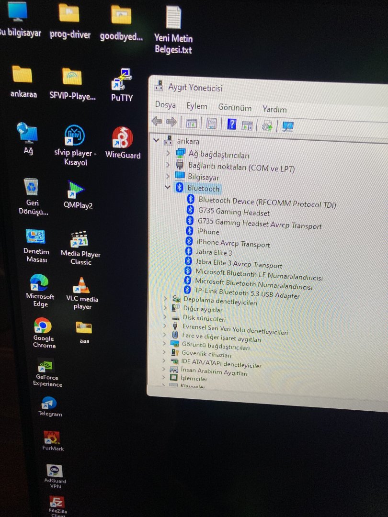Open the Yardım menu
The height and width of the screenshot is (517, 388).
274,109
